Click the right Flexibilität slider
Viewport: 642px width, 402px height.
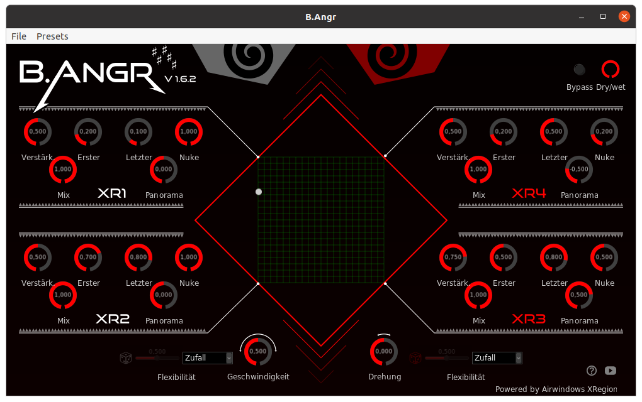(x=447, y=358)
